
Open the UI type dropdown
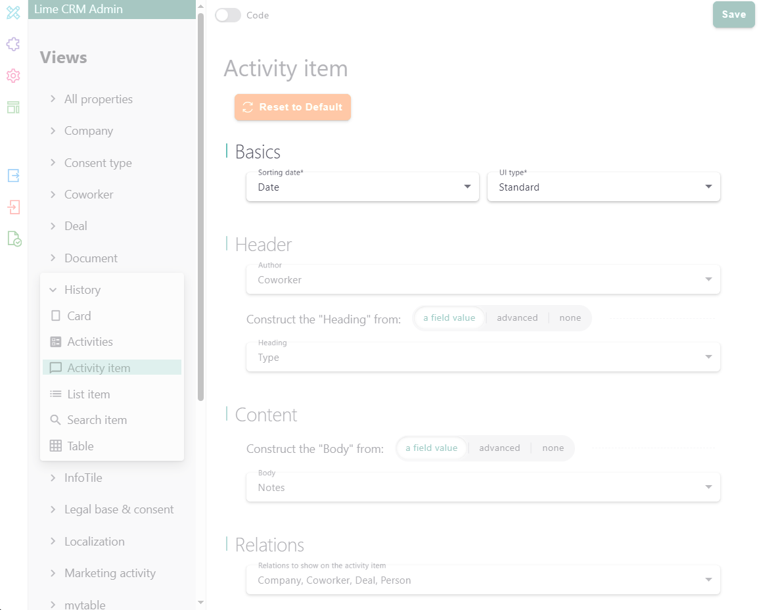point(603,187)
